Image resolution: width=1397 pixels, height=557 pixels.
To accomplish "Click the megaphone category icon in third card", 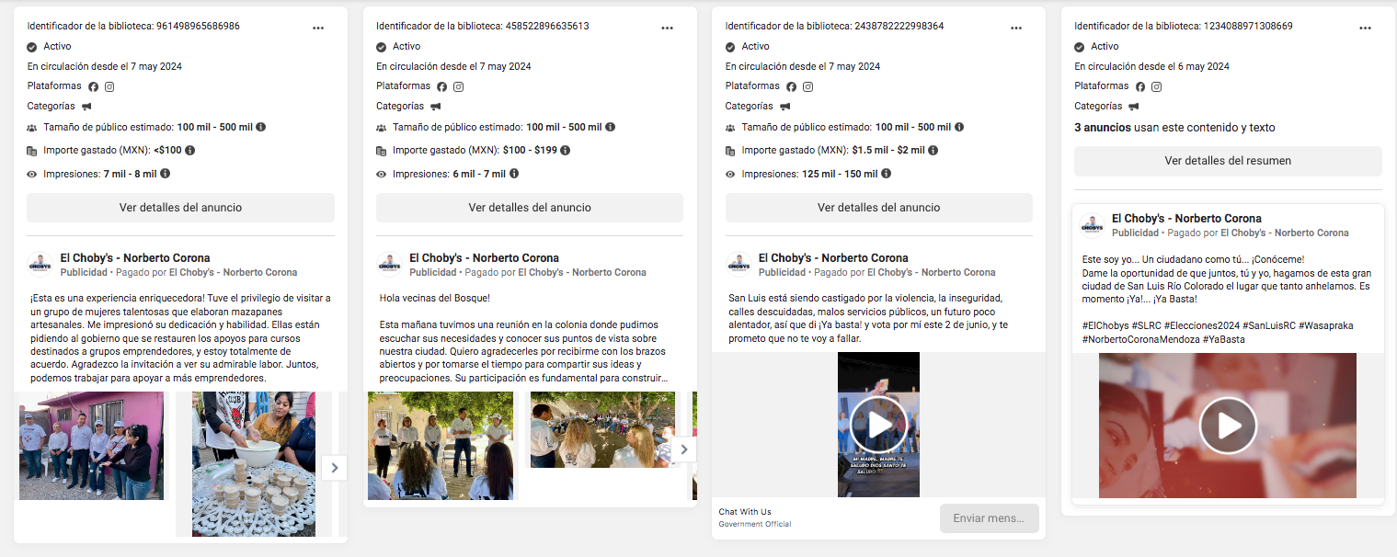I will 784,107.
